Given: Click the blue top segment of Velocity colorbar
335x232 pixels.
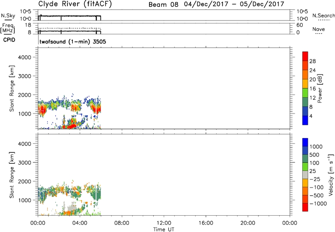Looking at the screenshot, I should pos(305,142).
